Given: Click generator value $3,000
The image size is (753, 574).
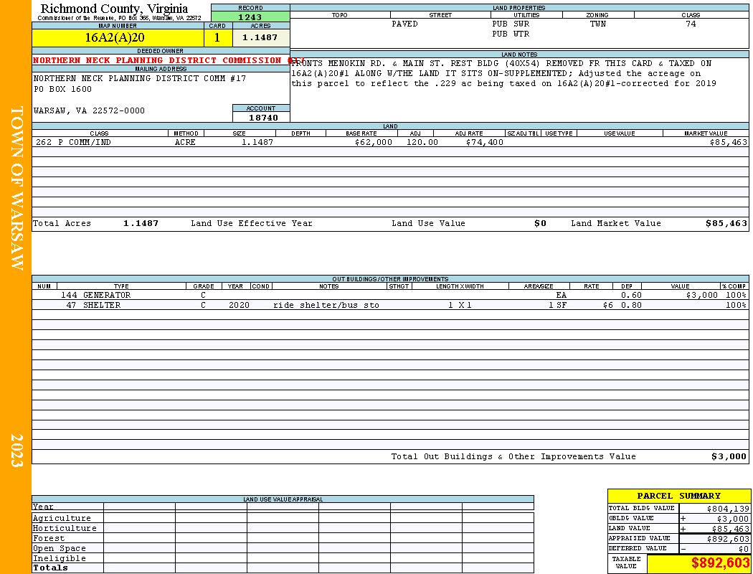Looking at the screenshot, I should coord(701,295).
